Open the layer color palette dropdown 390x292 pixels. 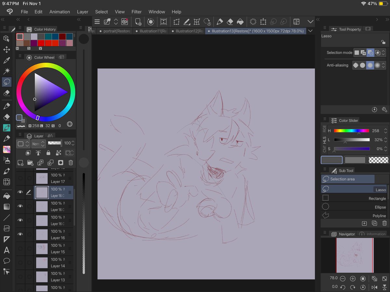(23, 143)
